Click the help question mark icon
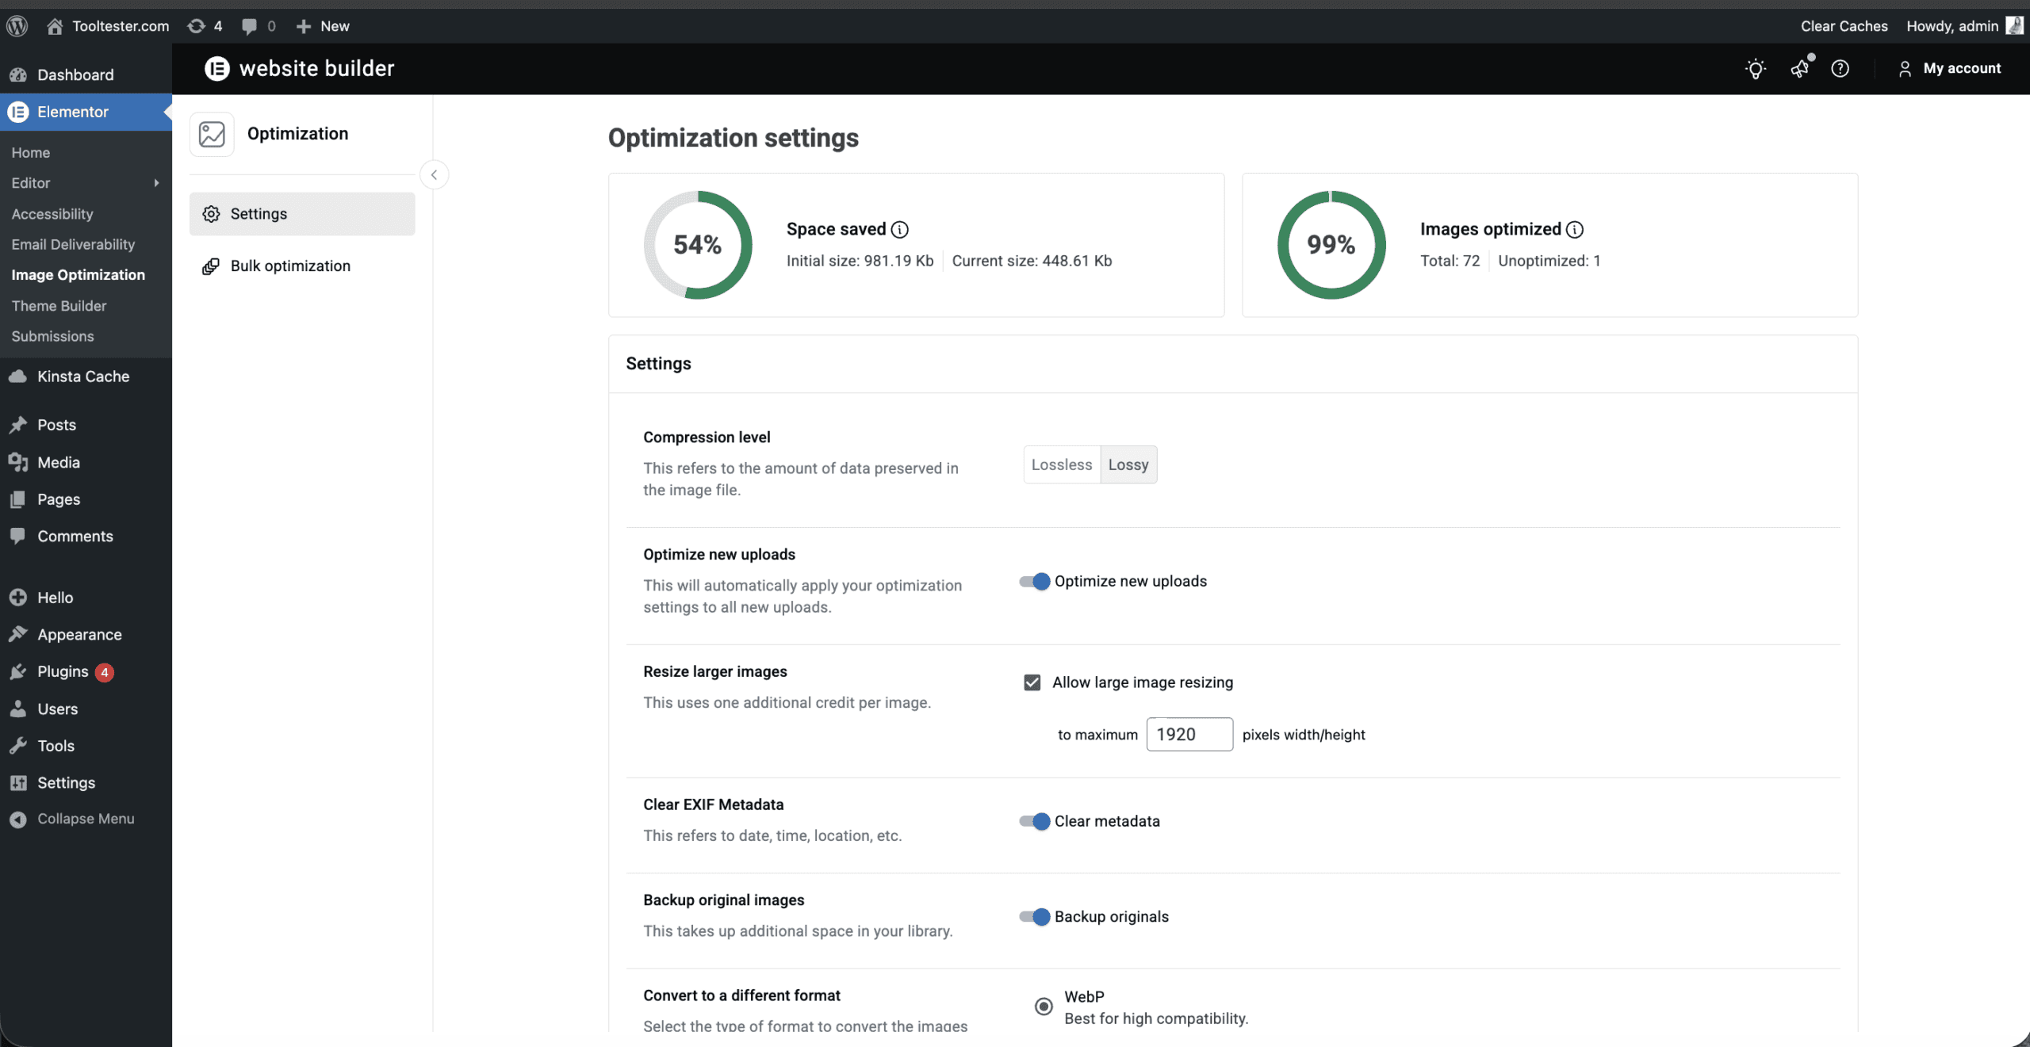The image size is (2030, 1047). (x=1840, y=69)
